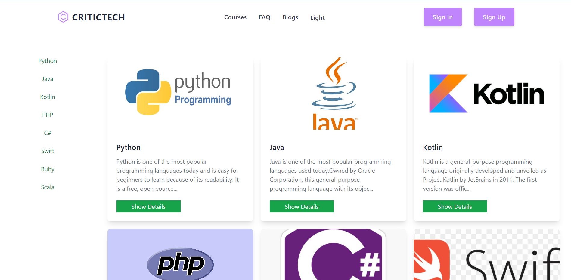Click the Java course description text
Screen dimensions: 571x280
click(x=330, y=175)
